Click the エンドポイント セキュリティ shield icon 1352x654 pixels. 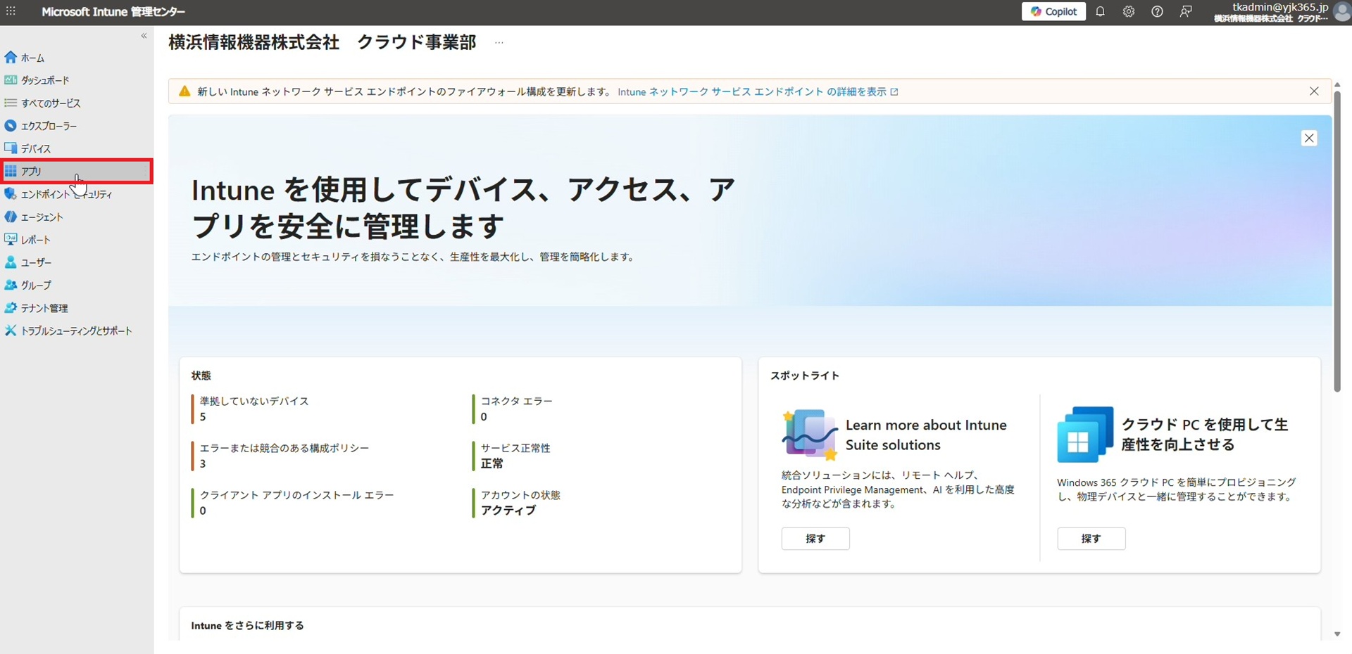(x=11, y=194)
